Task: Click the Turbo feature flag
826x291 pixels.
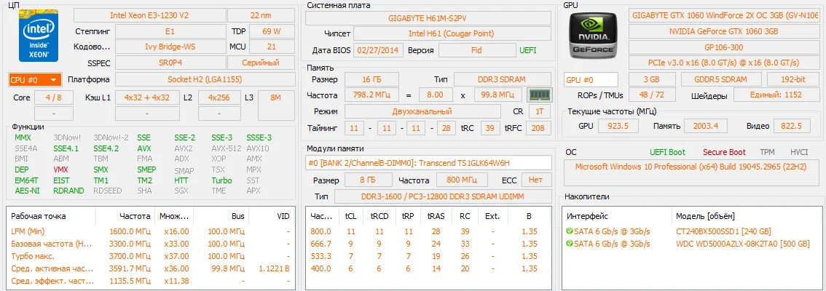Action: pos(221,180)
